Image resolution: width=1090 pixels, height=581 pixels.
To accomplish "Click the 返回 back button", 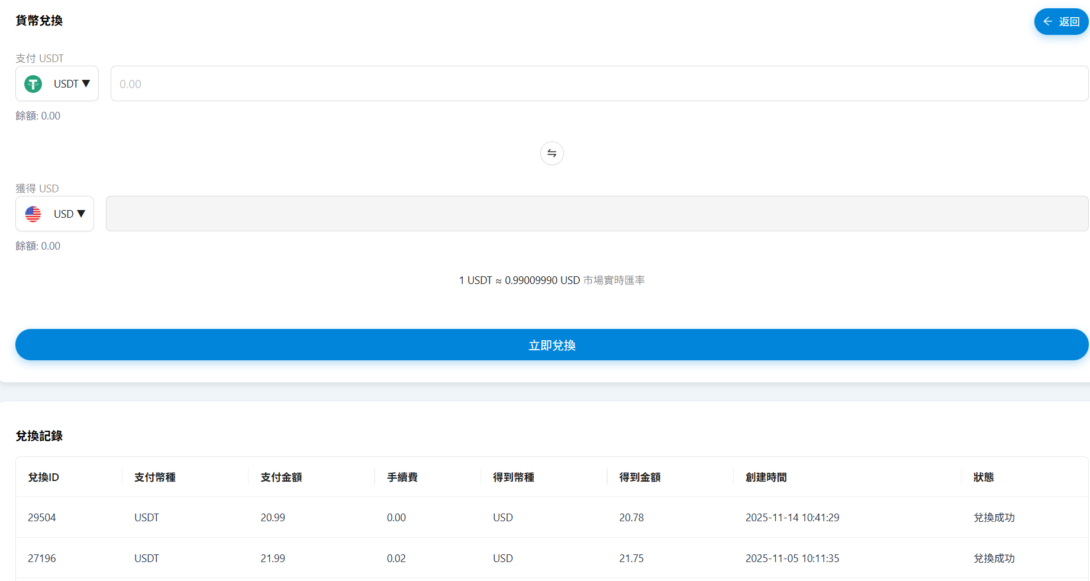I will 1061,22.
